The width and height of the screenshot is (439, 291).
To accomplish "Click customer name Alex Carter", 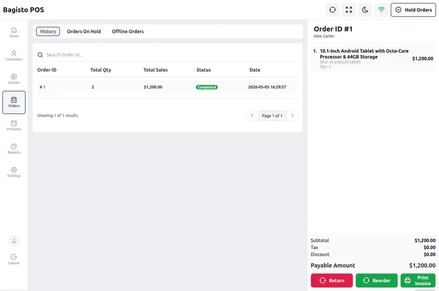I will point(324,36).
